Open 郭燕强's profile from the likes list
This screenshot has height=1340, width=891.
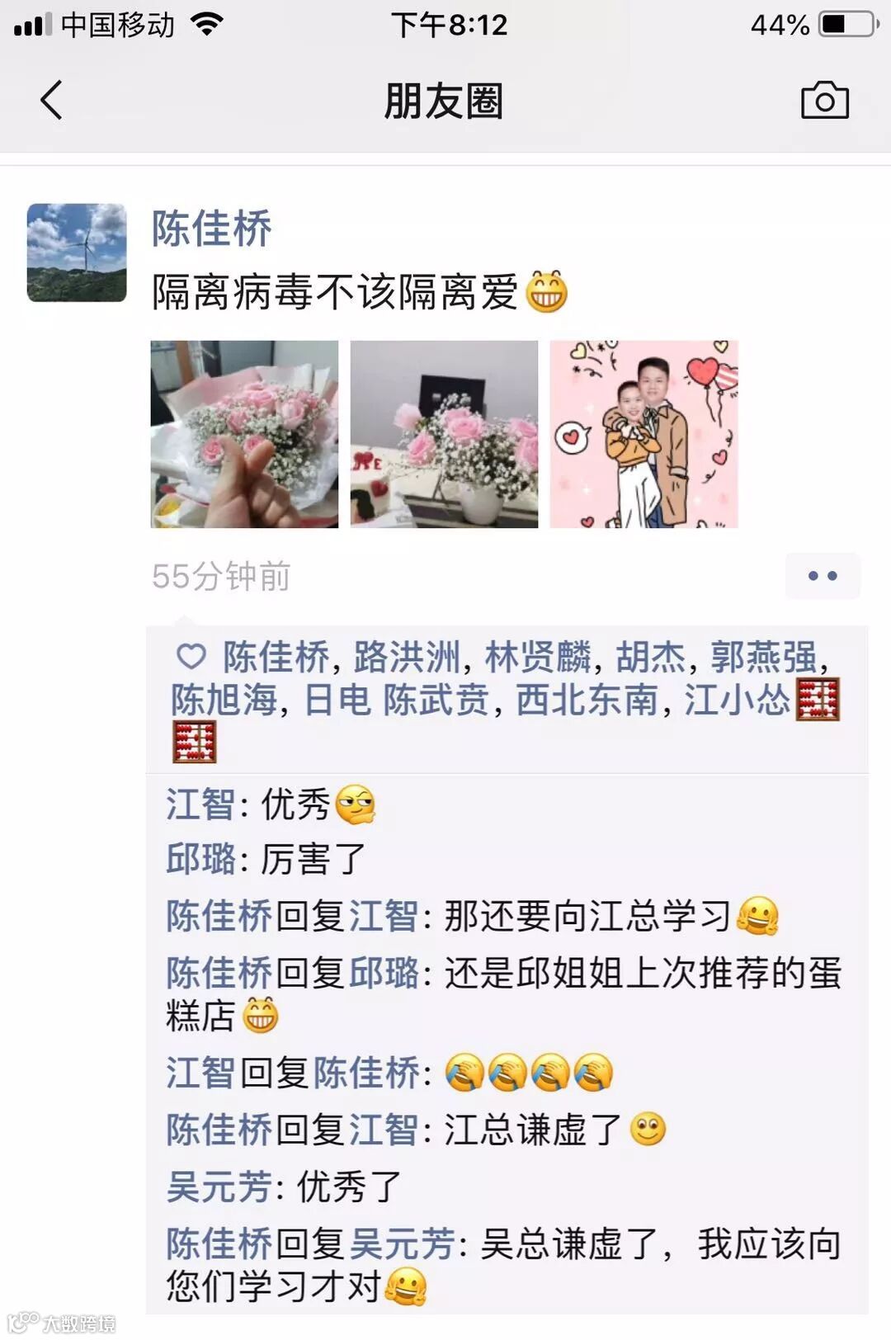(763, 658)
